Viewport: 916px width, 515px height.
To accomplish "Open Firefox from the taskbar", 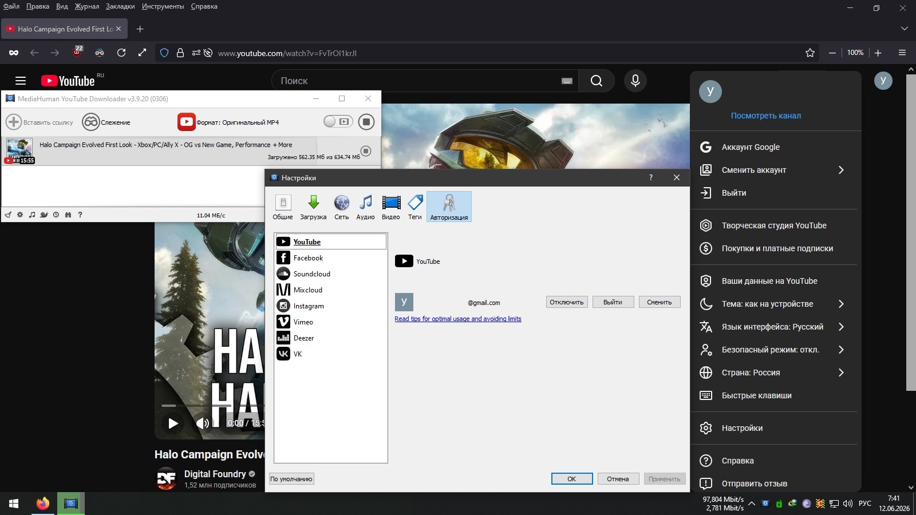I will pos(43,504).
